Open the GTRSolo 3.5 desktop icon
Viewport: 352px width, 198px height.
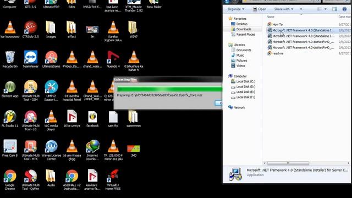[31, 29]
